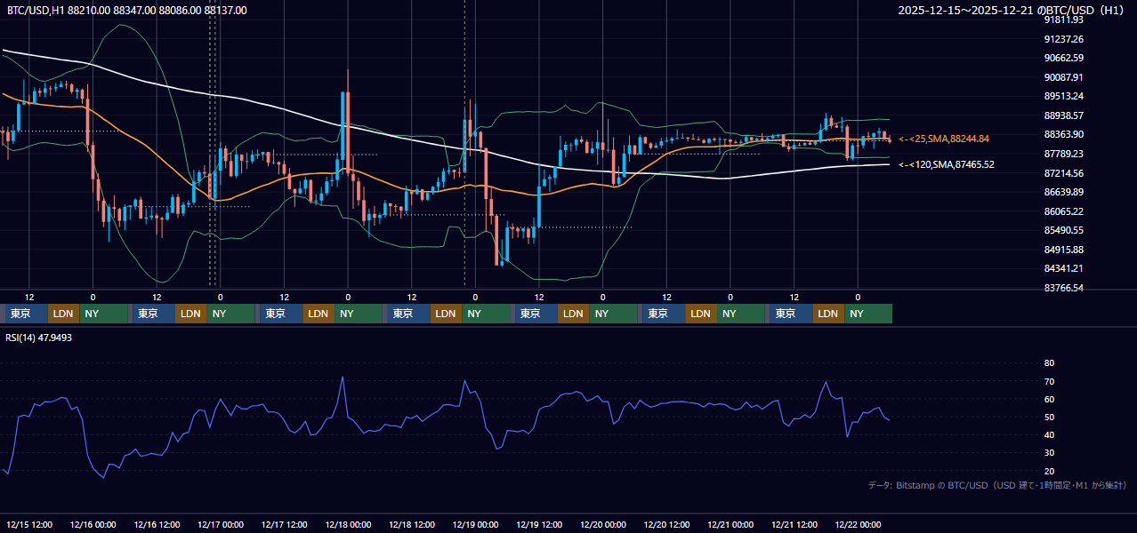
Task: Click the Bitstamp data source note
Action: (x=997, y=485)
